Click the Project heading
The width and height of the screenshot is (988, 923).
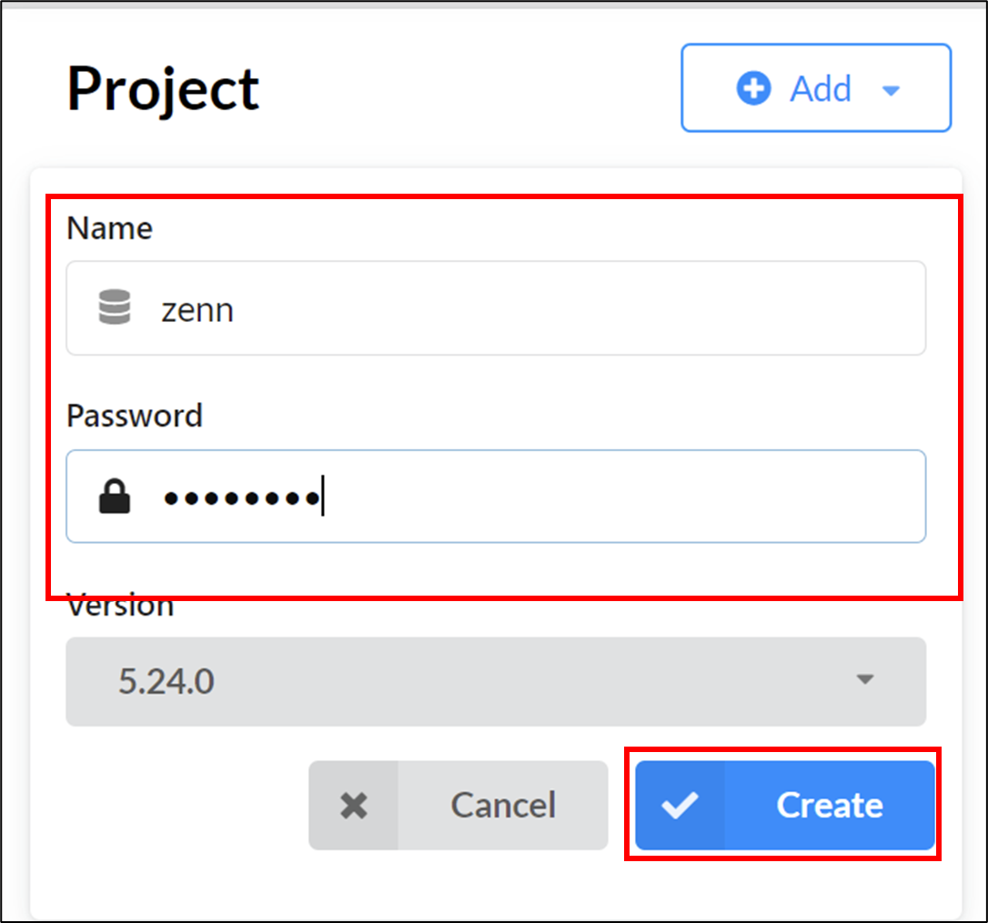pos(163,89)
